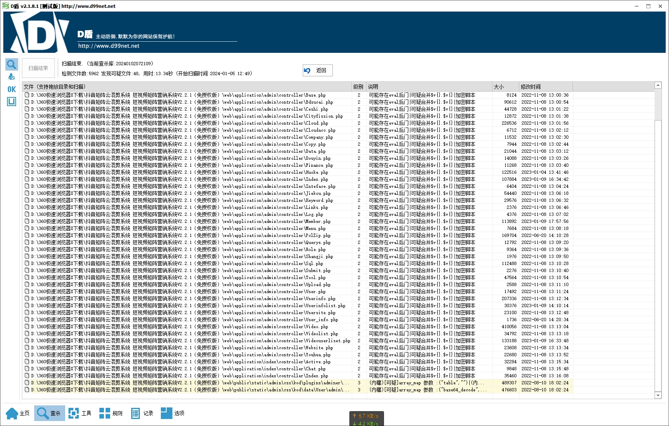The height and width of the screenshot is (426, 669).
Task: Sort by the 级别 level column header
Action: pyautogui.click(x=359, y=87)
